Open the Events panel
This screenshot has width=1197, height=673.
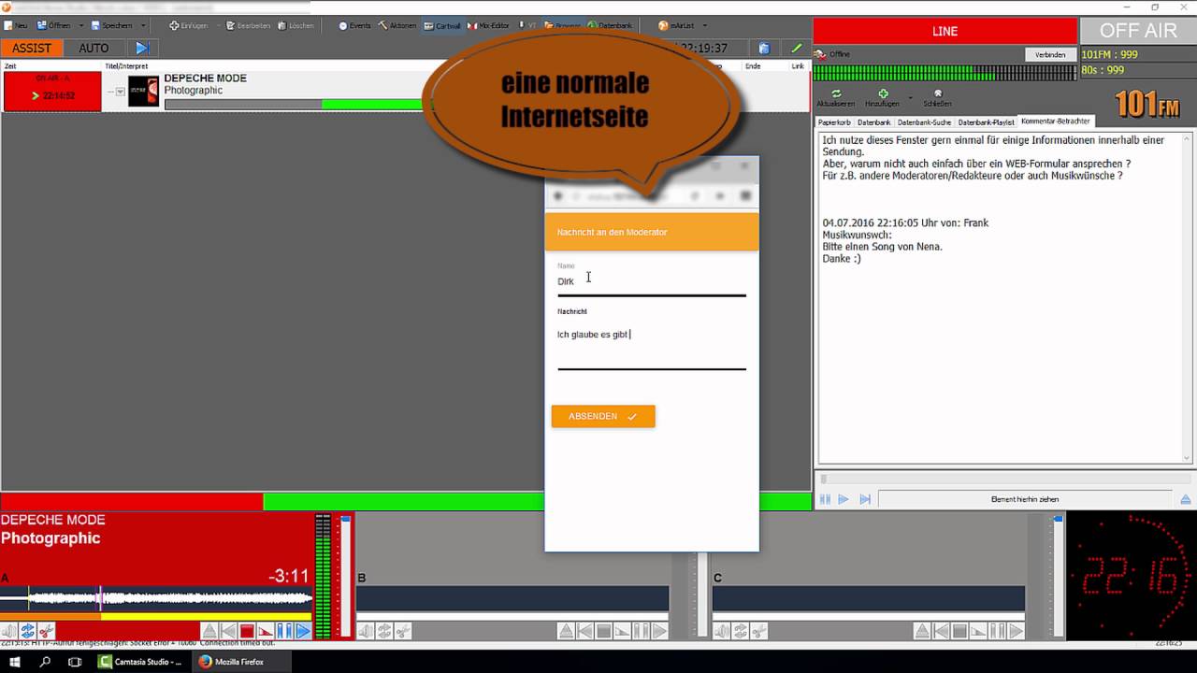pyautogui.click(x=354, y=25)
